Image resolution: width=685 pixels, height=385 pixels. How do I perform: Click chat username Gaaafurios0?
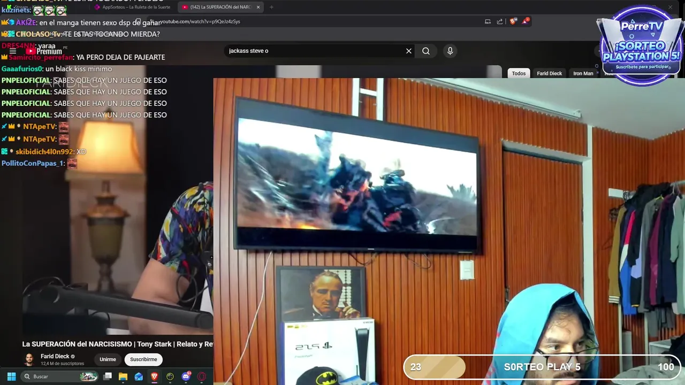[x=22, y=69]
